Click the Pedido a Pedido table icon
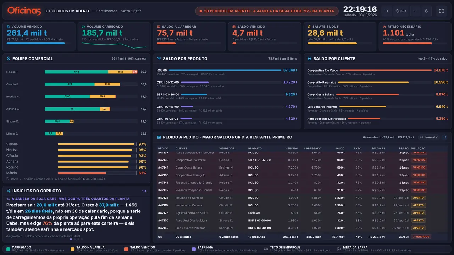The width and height of the screenshot is (454, 255). [159, 137]
